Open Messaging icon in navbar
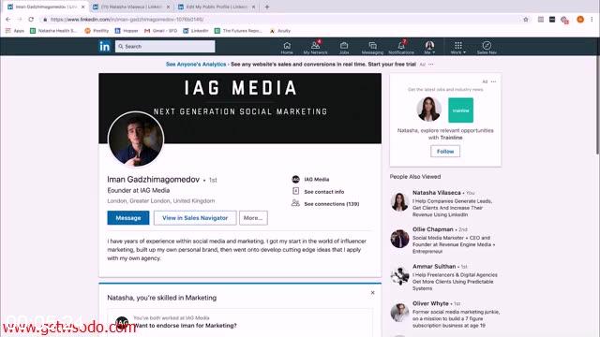This screenshot has height=337, width=600. [372, 48]
